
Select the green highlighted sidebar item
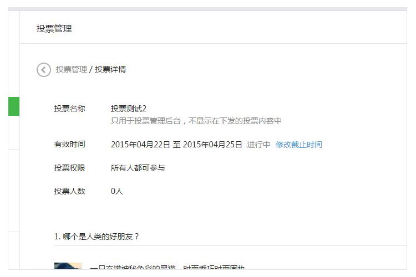[14, 106]
